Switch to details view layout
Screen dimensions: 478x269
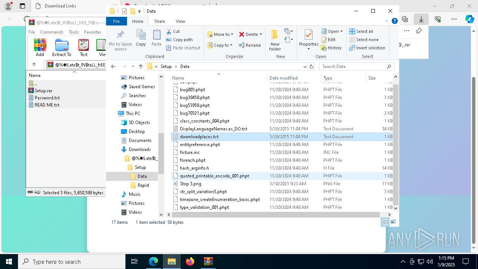point(385,222)
